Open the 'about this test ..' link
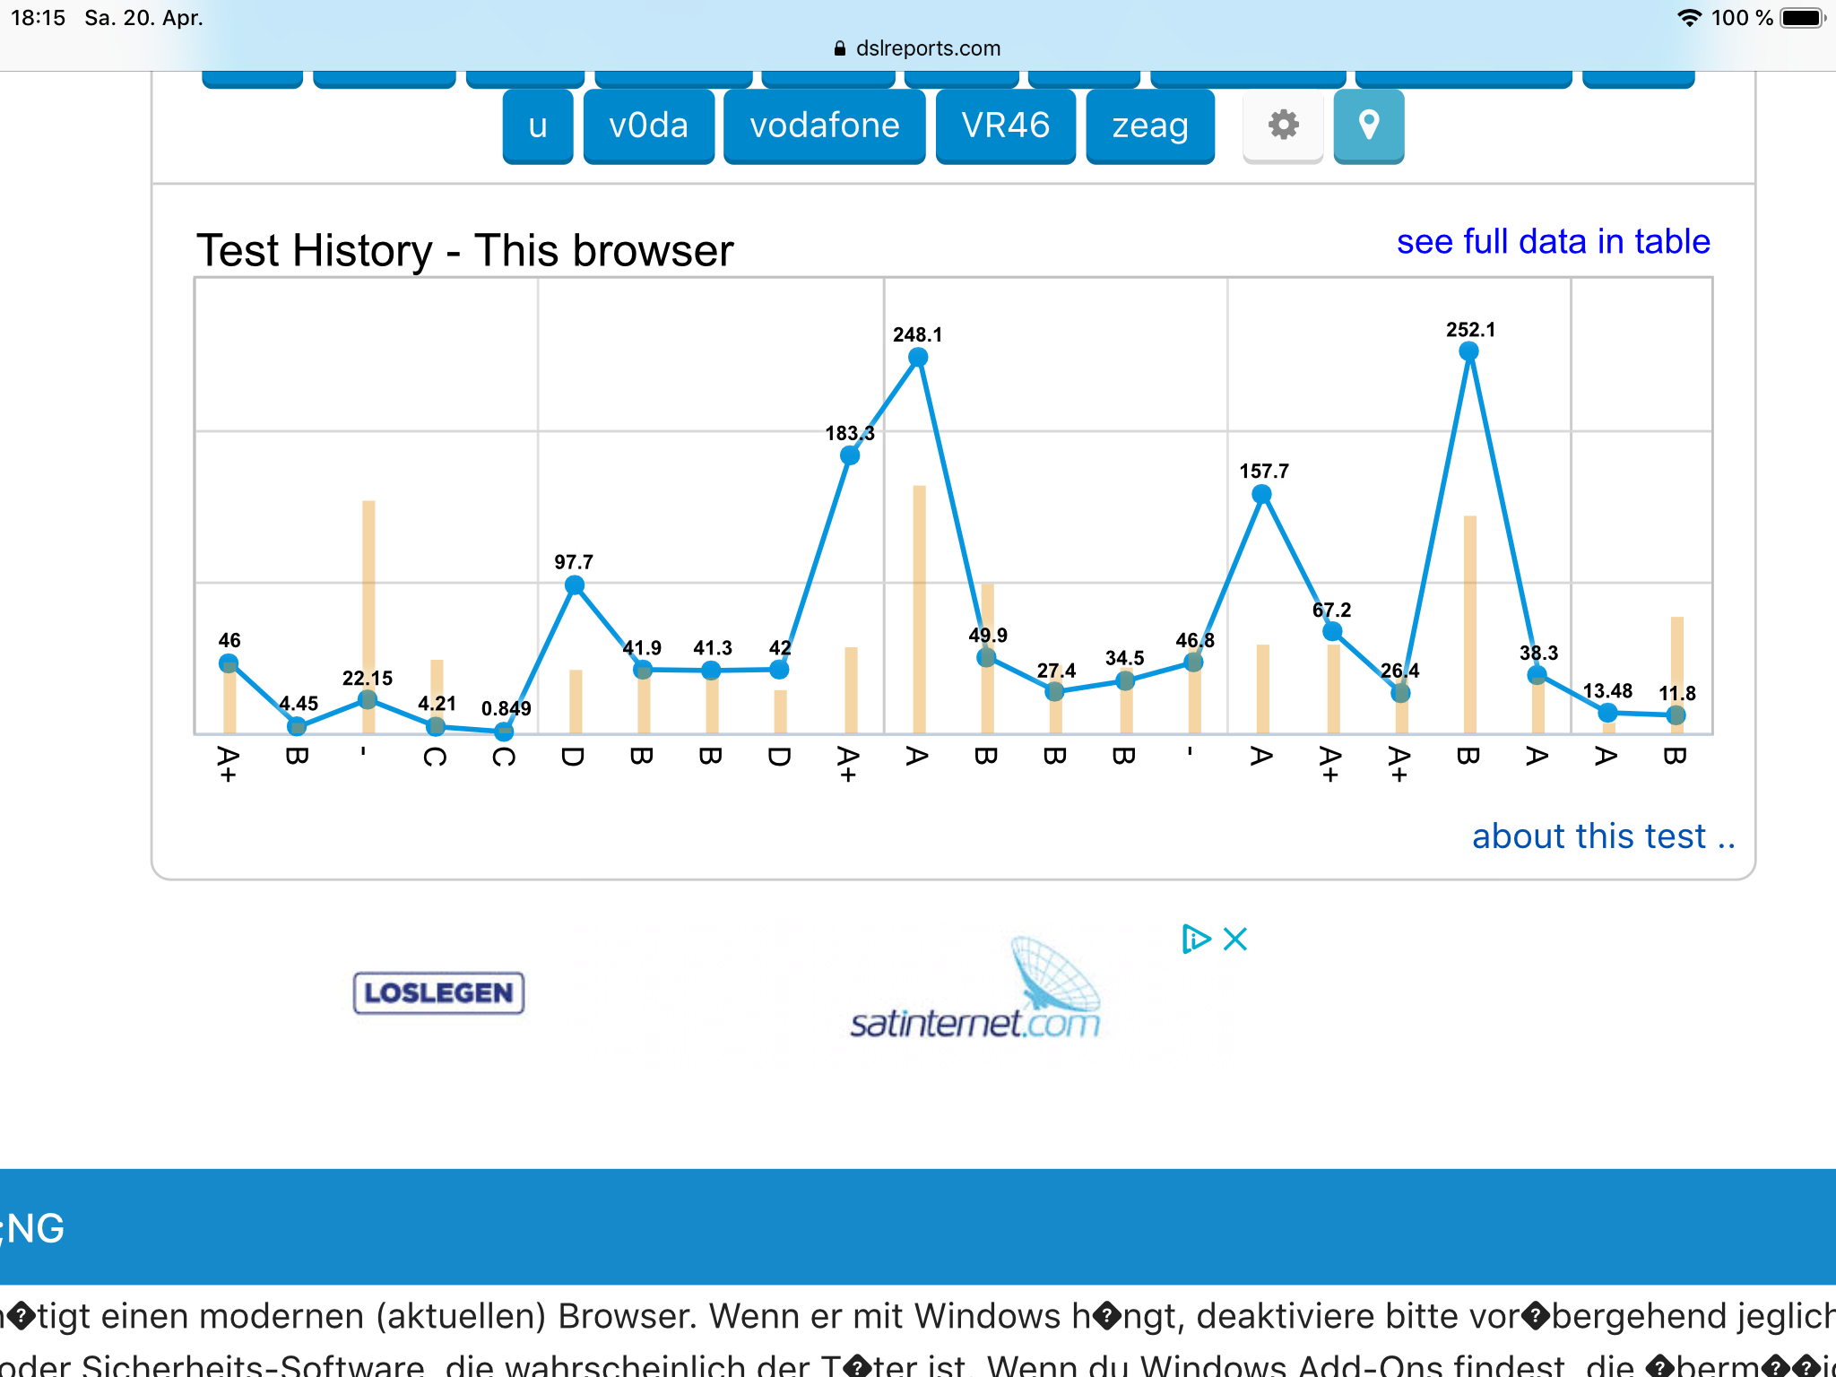This screenshot has width=1836, height=1377. click(1603, 836)
